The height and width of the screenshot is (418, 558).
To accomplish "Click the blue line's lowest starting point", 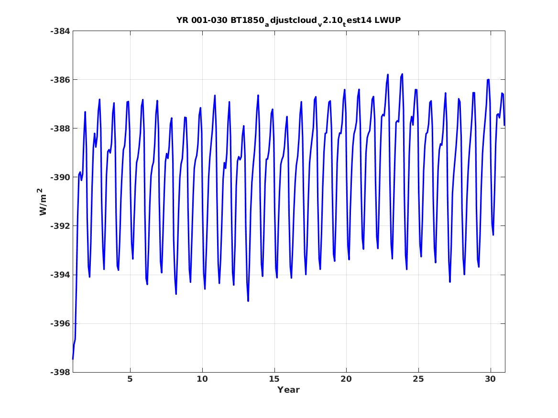I will 73,359.
